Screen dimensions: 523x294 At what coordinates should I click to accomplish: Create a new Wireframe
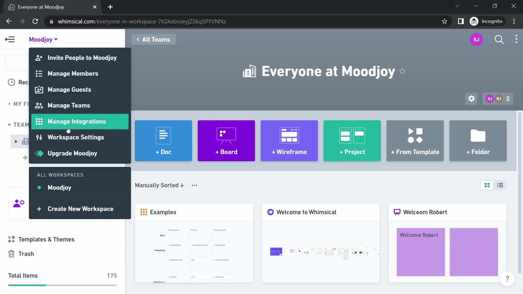[289, 141]
